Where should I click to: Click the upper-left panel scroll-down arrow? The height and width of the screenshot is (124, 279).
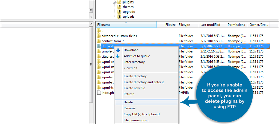pyautogui.click(x=91, y=17)
